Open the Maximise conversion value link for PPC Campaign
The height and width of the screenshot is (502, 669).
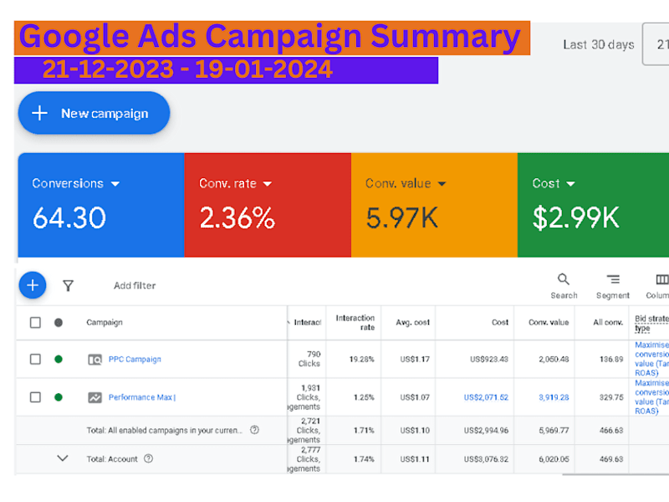651,359
